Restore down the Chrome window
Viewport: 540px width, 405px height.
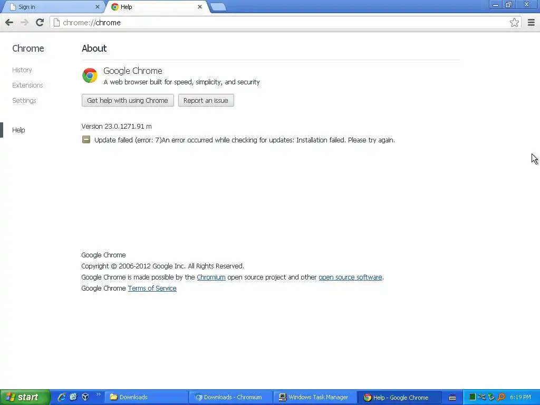pos(509,5)
